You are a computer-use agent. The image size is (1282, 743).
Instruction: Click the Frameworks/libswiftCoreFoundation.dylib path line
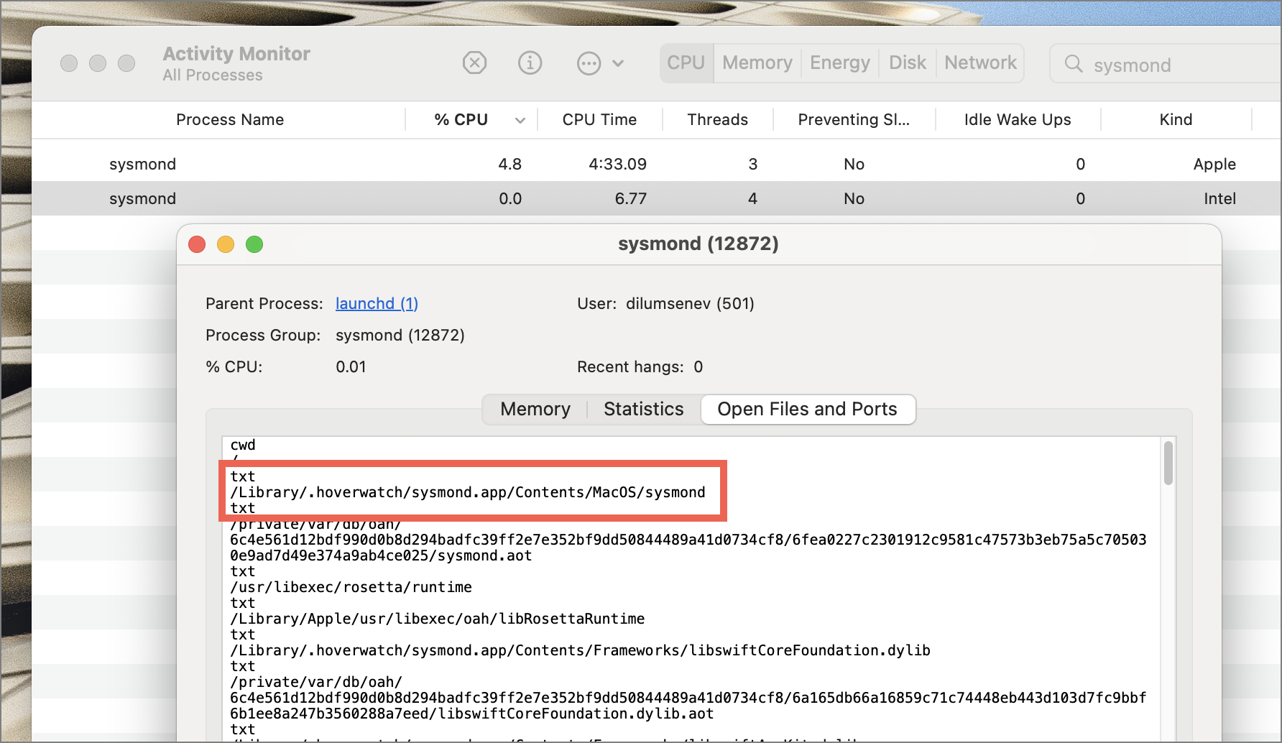(580, 650)
